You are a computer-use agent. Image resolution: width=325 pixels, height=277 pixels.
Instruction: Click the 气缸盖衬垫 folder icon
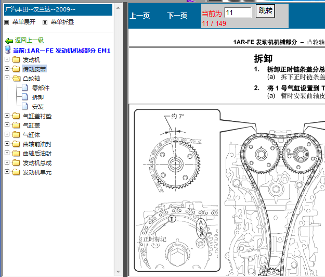16,116
